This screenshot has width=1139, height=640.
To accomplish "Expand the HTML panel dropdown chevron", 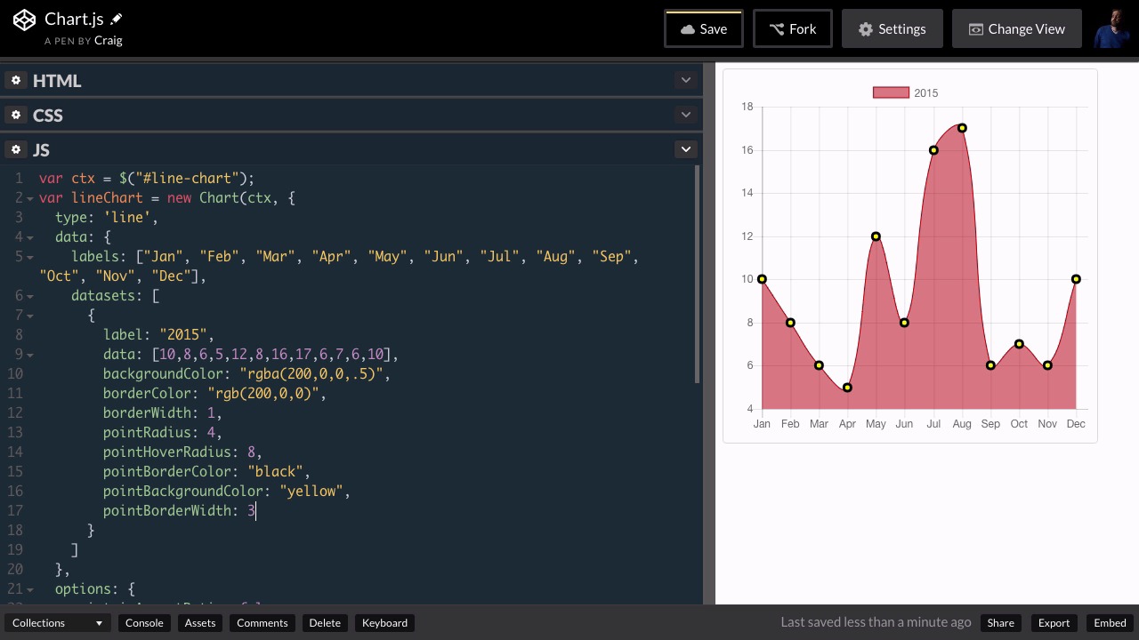I will 685,80.
